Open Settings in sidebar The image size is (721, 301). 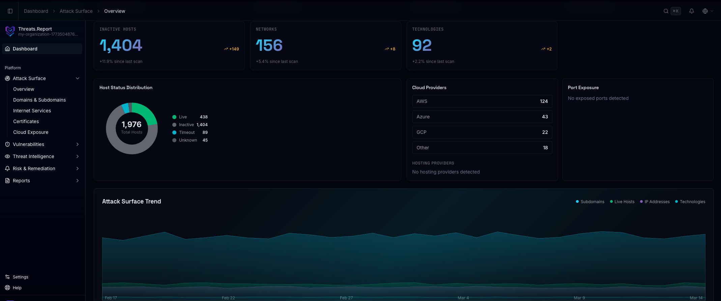(21, 277)
